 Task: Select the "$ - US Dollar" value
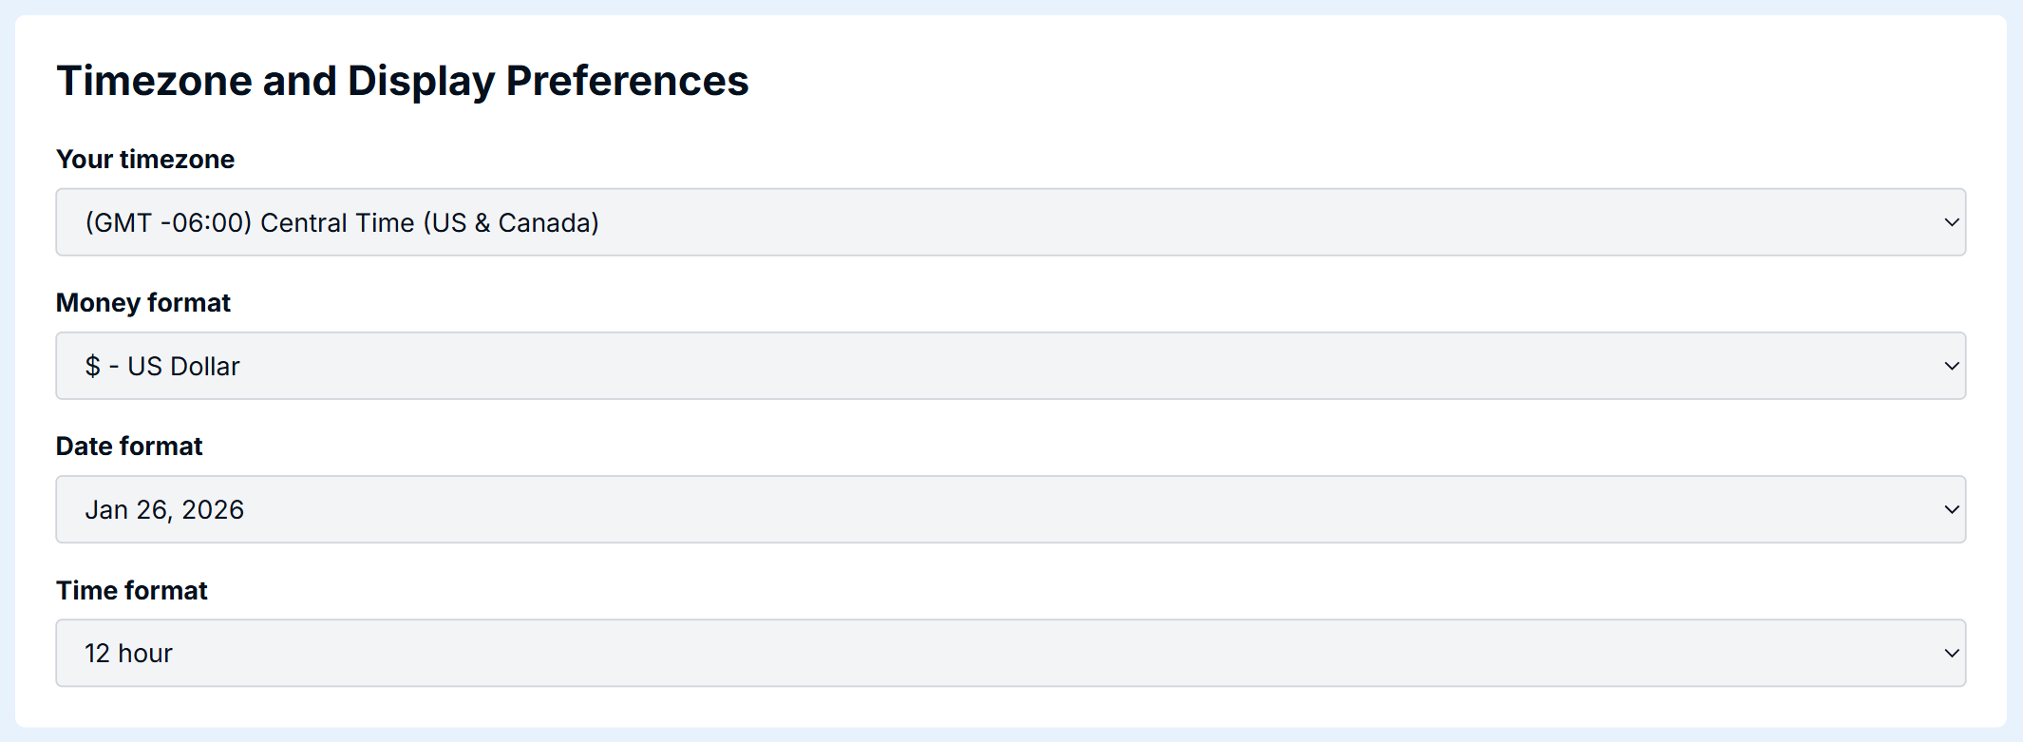tap(162, 366)
